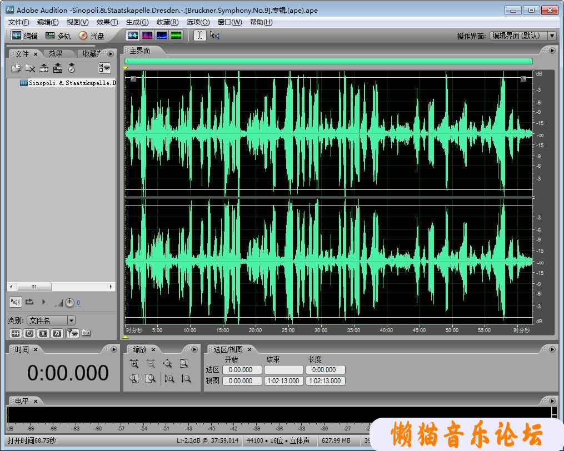
Task: Click the play preview arrow in Files panel
Action: [43, 302]
